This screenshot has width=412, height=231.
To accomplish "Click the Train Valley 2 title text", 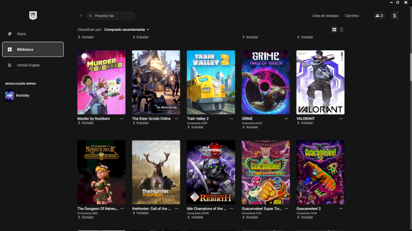I will coord(198,119).
